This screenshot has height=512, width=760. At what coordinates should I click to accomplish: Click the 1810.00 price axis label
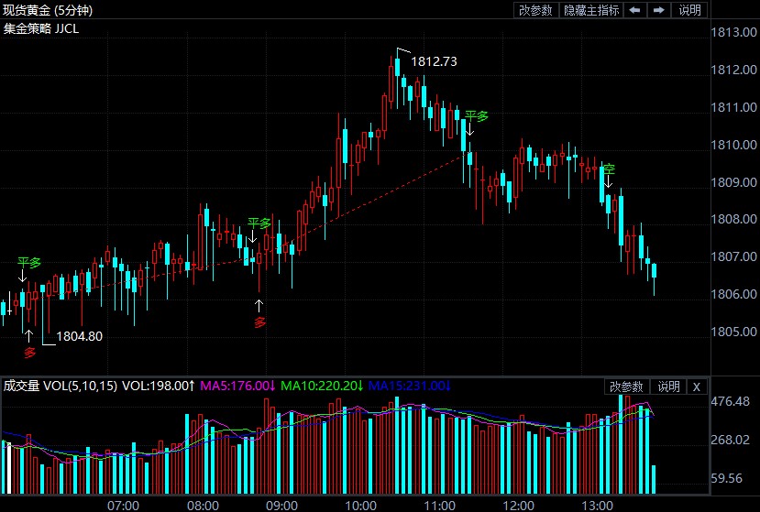coord(733,145)
